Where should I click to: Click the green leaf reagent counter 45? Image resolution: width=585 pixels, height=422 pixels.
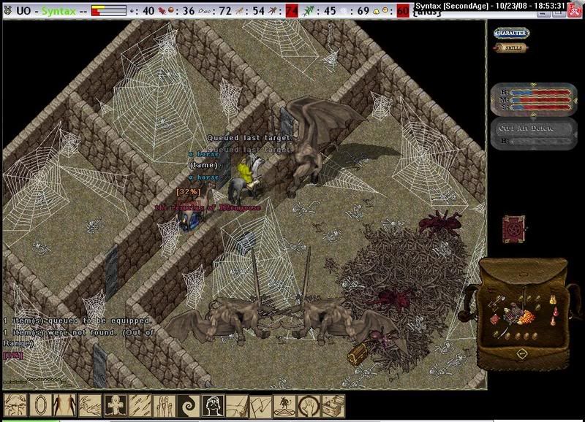(x=319, y=11)
